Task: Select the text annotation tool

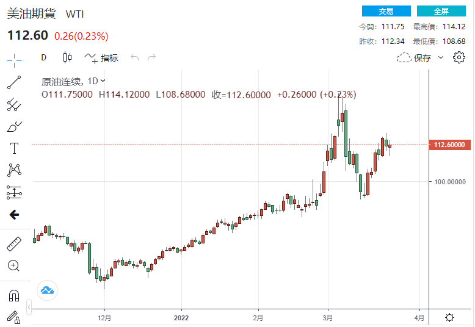Action: pyautogui.click(x=14, y=148)
